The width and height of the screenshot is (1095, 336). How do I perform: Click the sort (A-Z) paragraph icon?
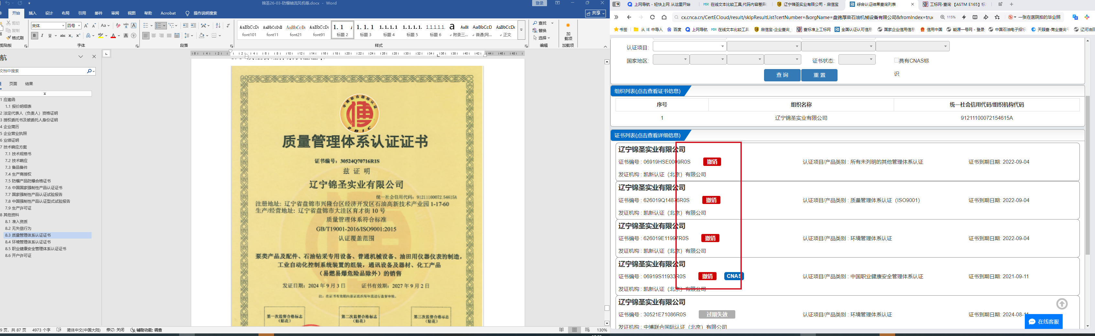pos(218,26)
